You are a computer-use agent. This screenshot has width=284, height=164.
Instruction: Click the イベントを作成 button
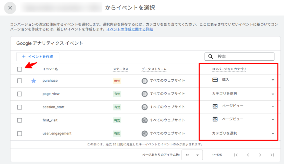tap(38, 57)
